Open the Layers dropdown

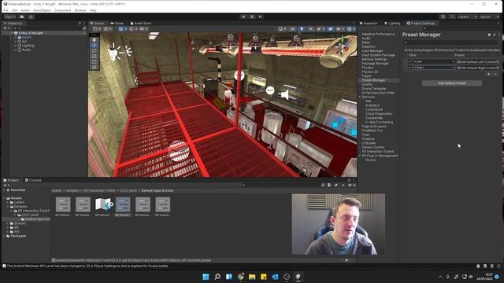coord(467,17)
